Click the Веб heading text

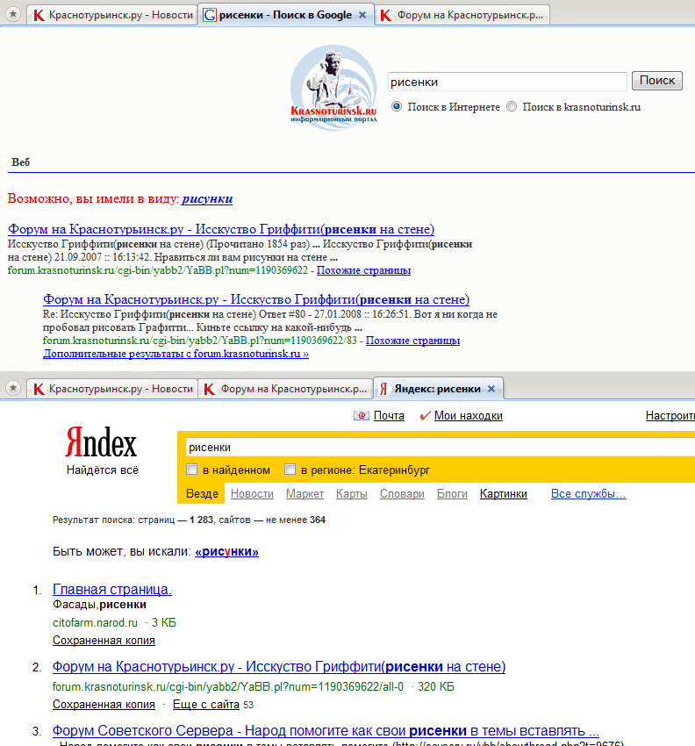pyautogui.click(x=20, y=162)
